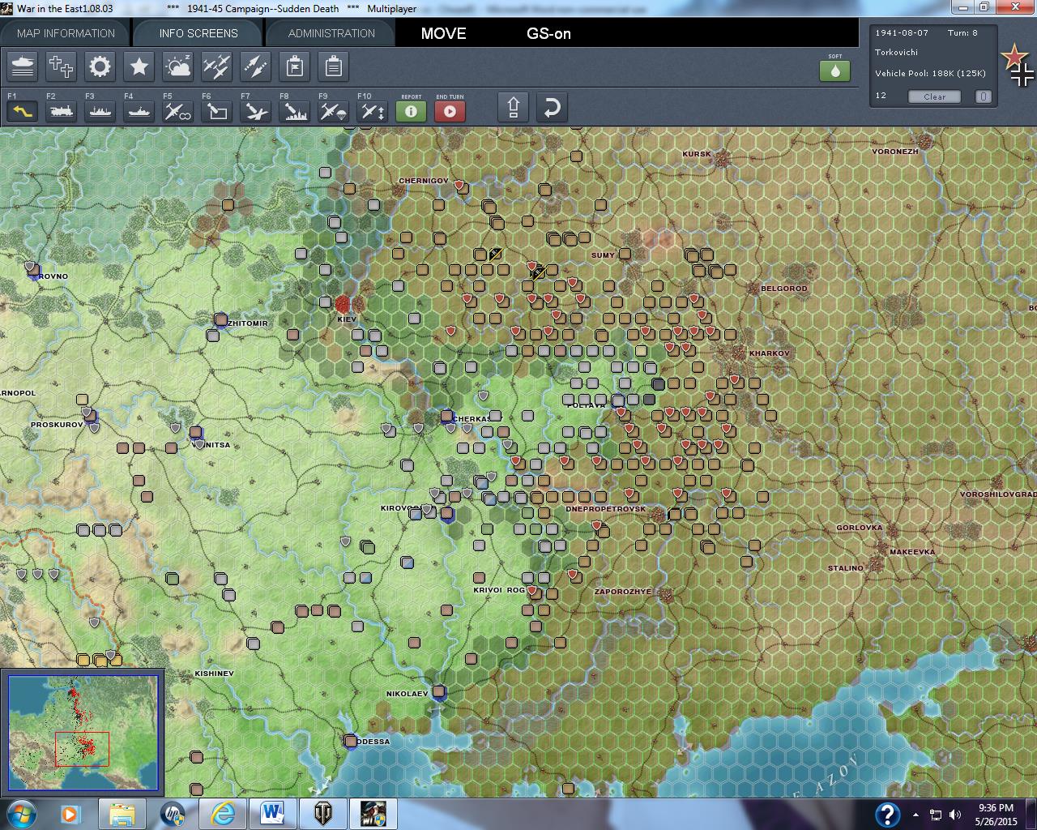Click the volume speaker tray icon
1037x830 pixels.
(x=954, y=815)
